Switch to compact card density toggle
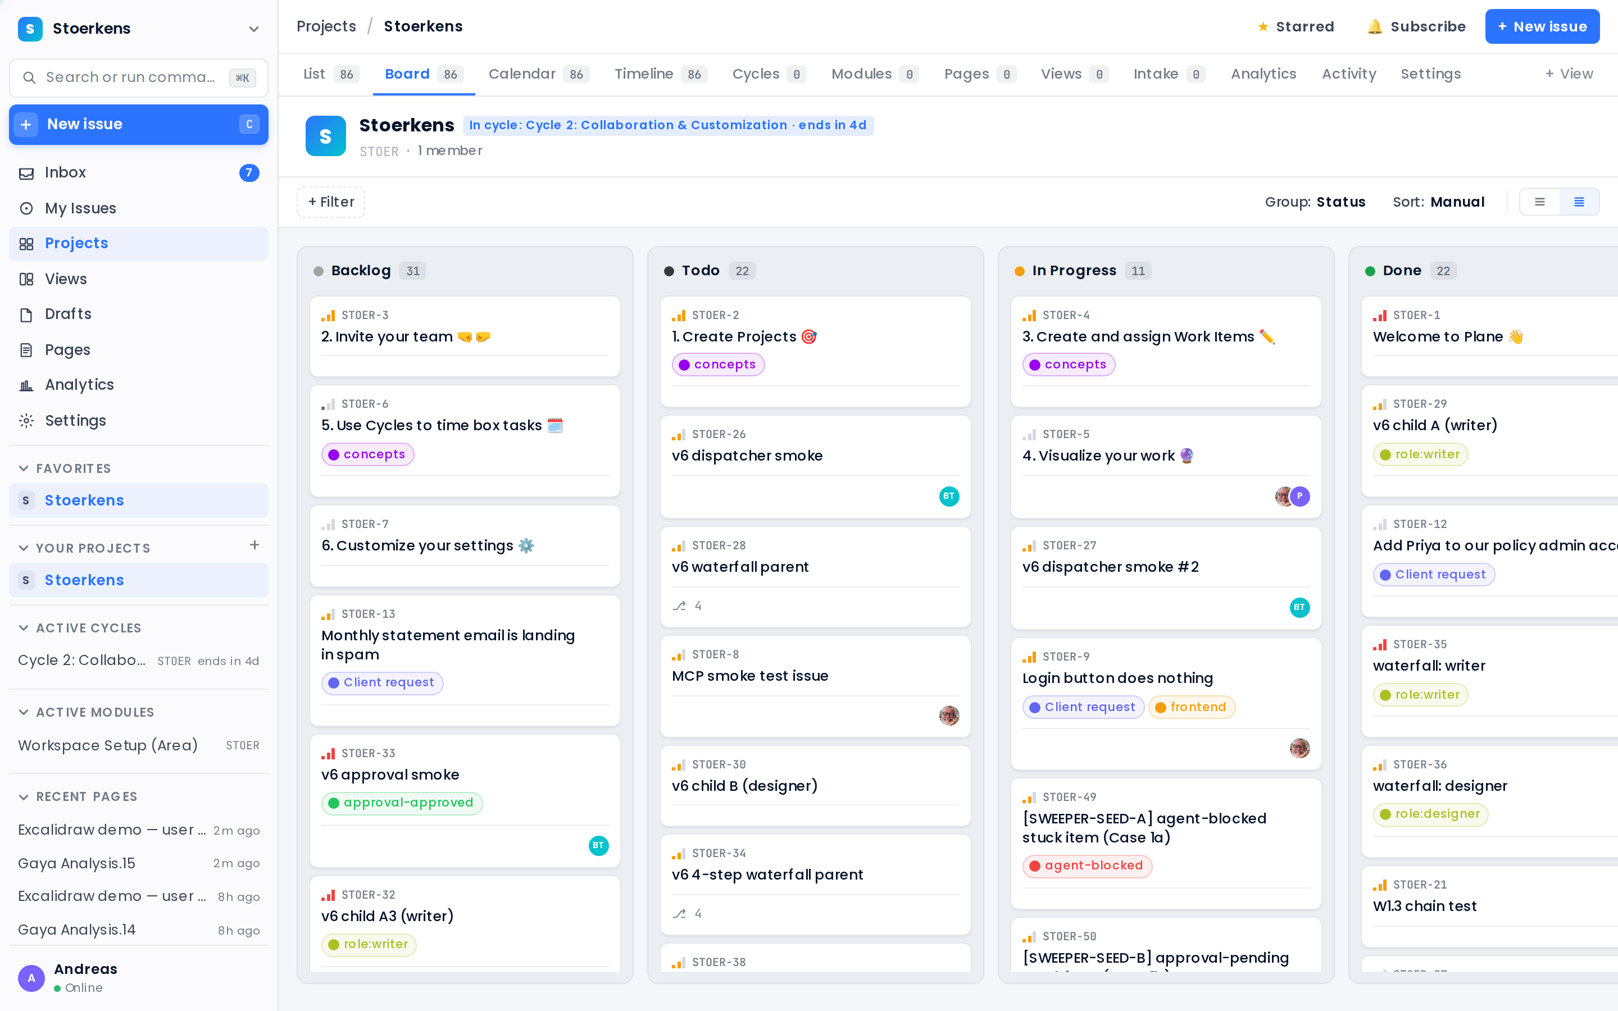This screenshot has width=1618, height=1011. 1539,202
